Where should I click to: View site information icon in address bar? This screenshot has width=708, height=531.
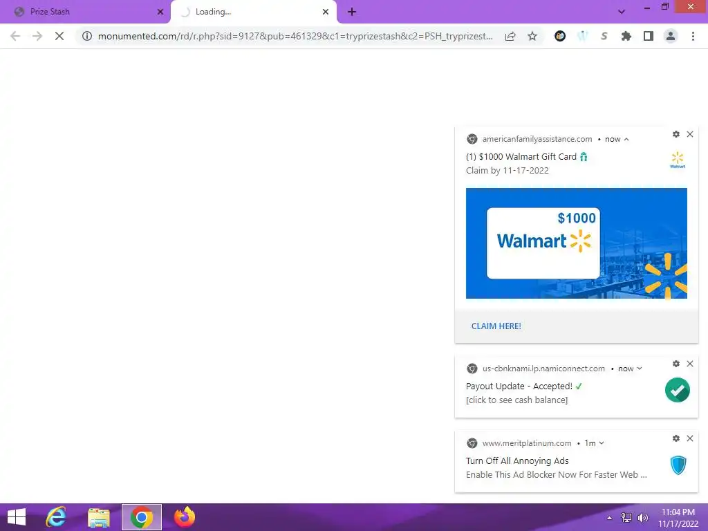(x=87, y=36)
